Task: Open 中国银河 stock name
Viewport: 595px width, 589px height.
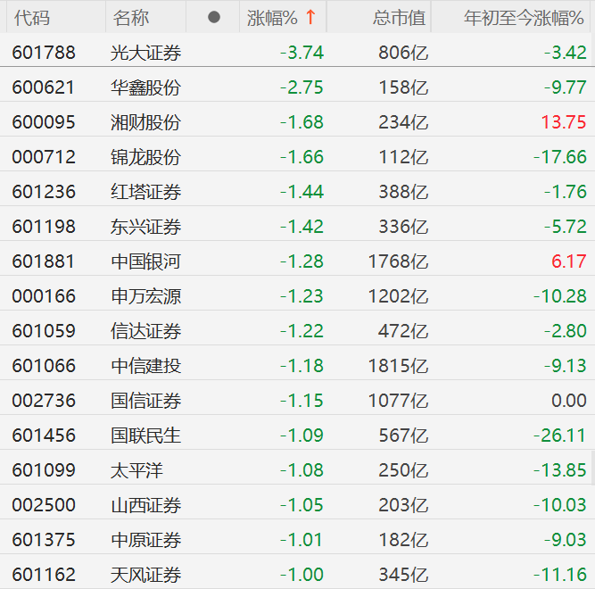Action: coord(145,261)
